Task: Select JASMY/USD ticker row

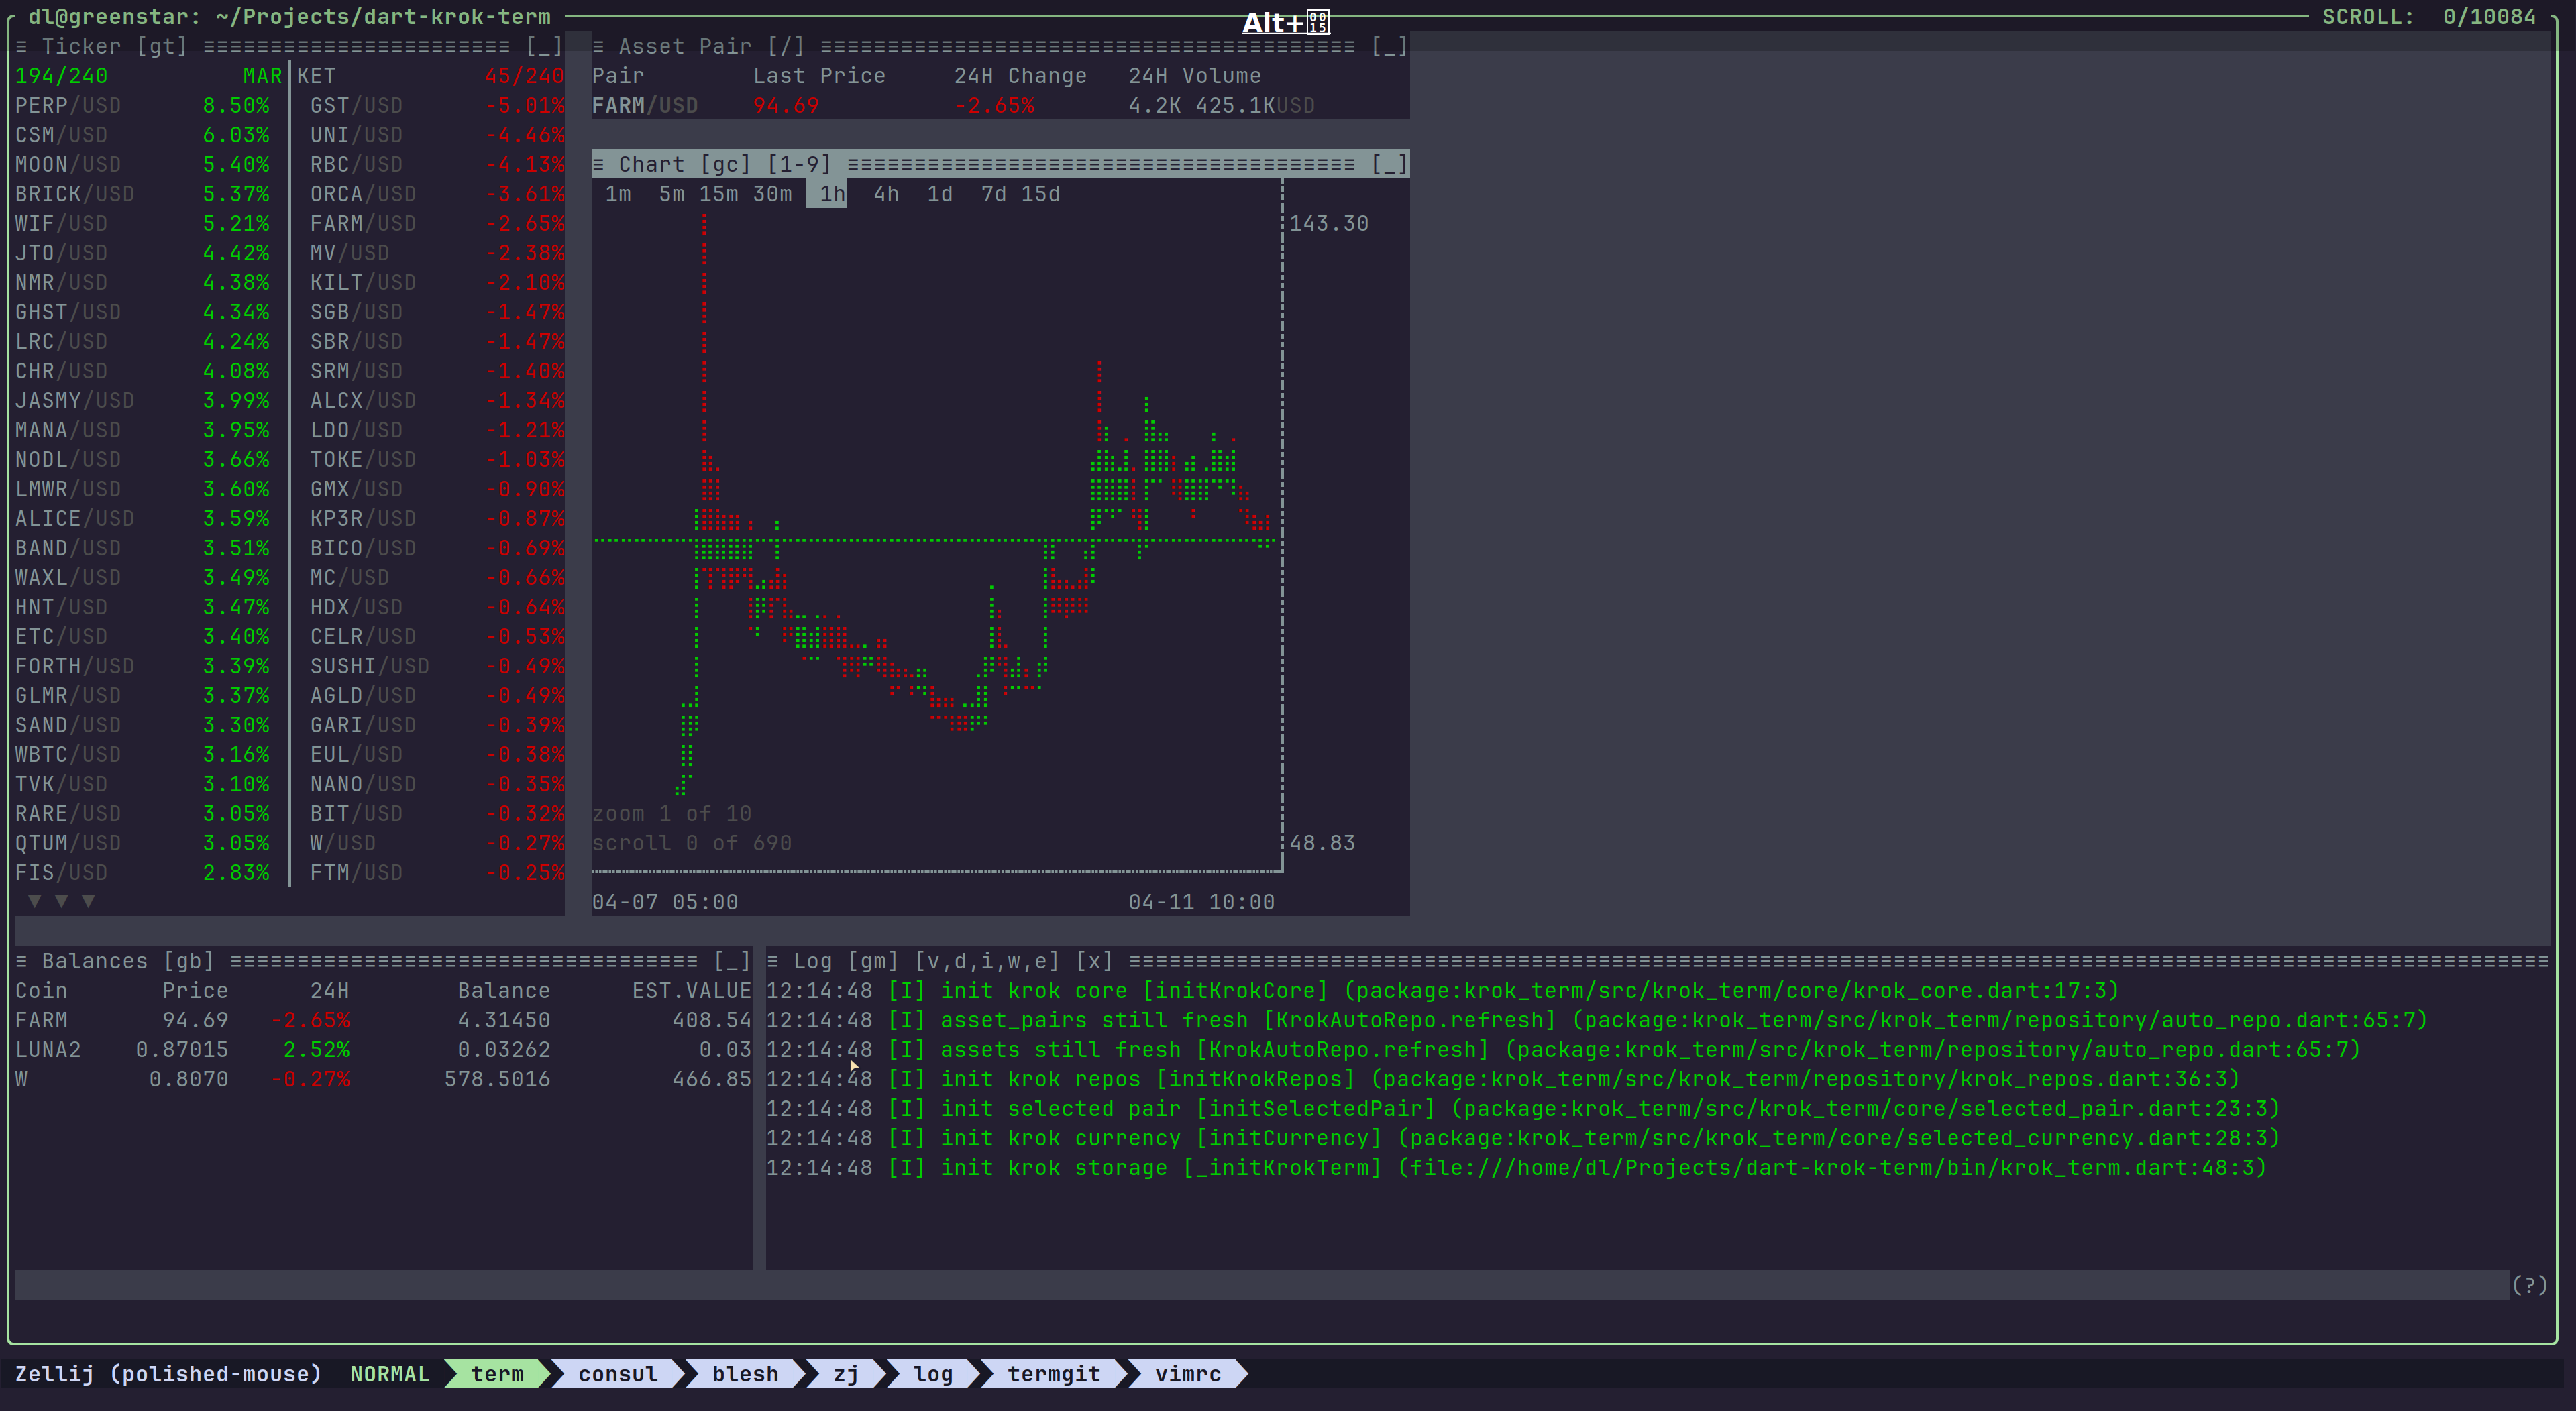Action: 142,401
